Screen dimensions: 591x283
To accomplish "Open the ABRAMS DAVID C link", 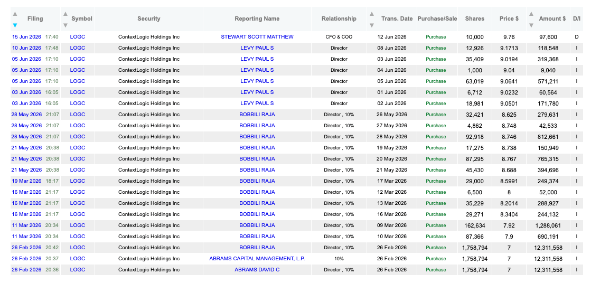I will pos(257,270).
